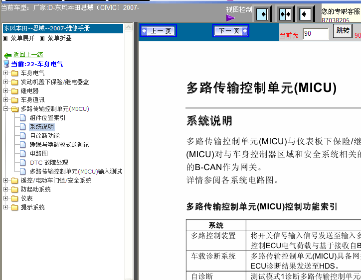Select 防起动系统 folder label
The image size is (361, 280).
35,189
